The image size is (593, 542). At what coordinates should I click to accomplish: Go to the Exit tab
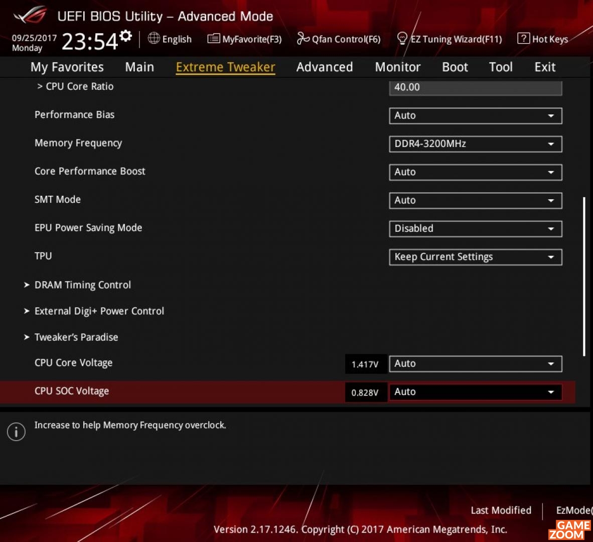pyautogui.click(x=545, y=67)
